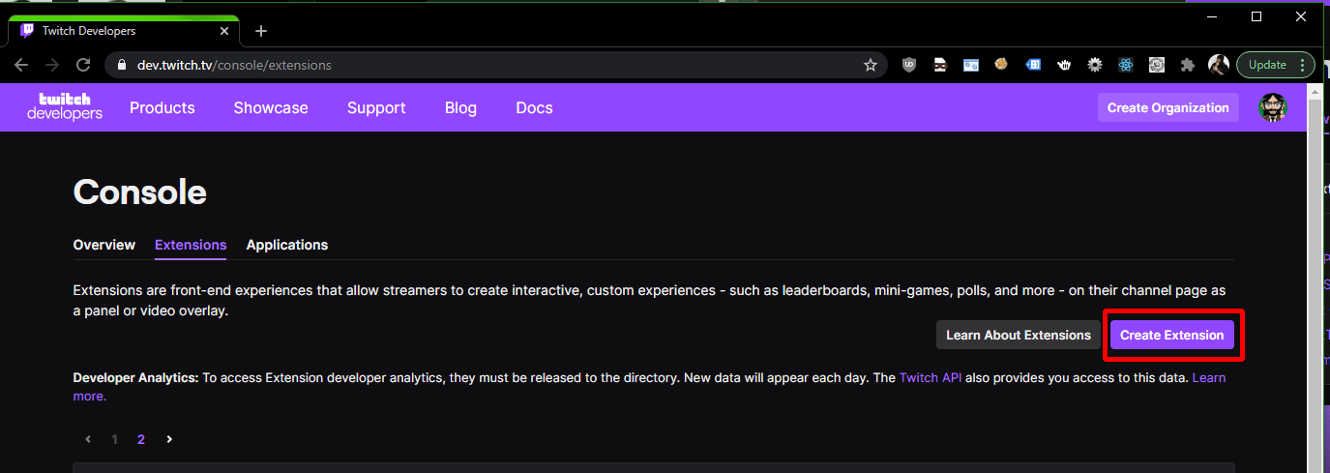Minimize the Chrome window
This screenshot has width=1330, height=473.
[x=1212, y=16]
